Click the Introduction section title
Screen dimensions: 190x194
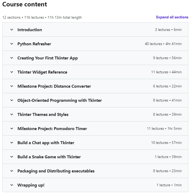(29, 30)
